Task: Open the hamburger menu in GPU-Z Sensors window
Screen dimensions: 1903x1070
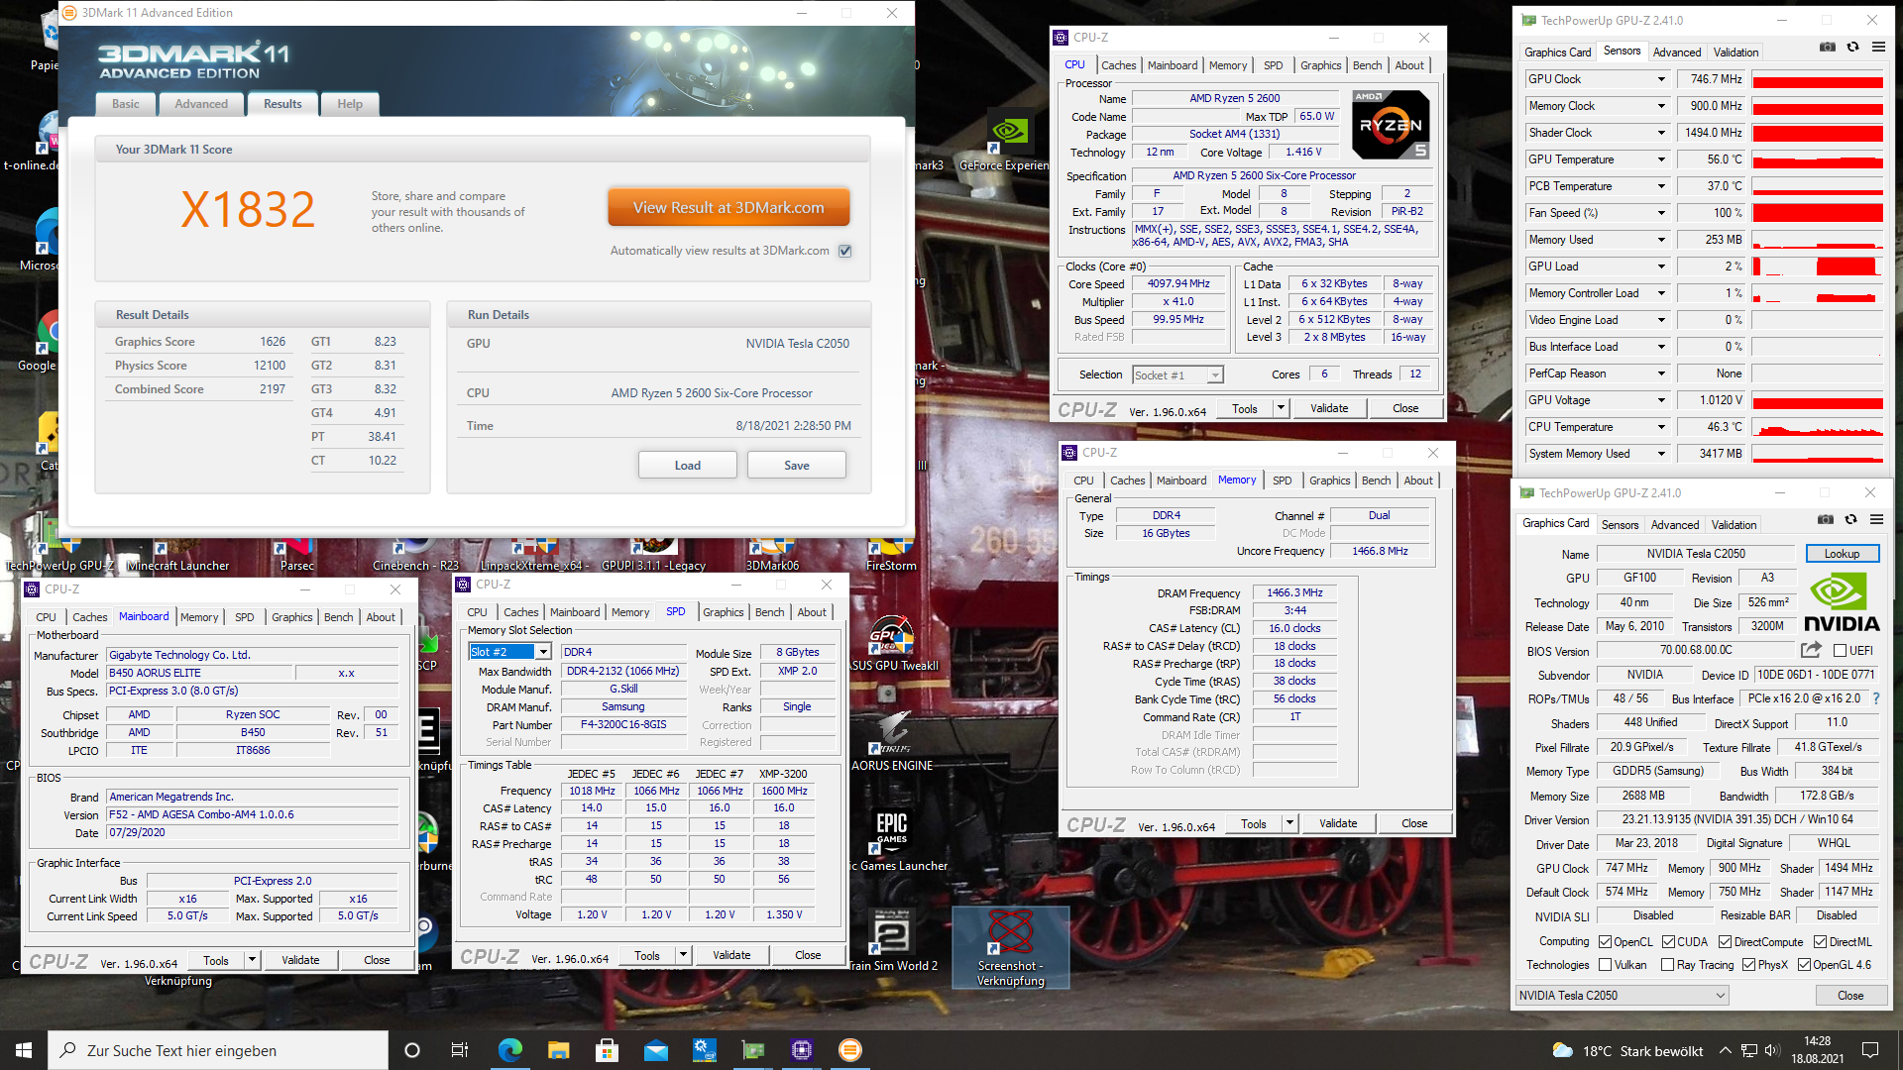Action: 1878,48
